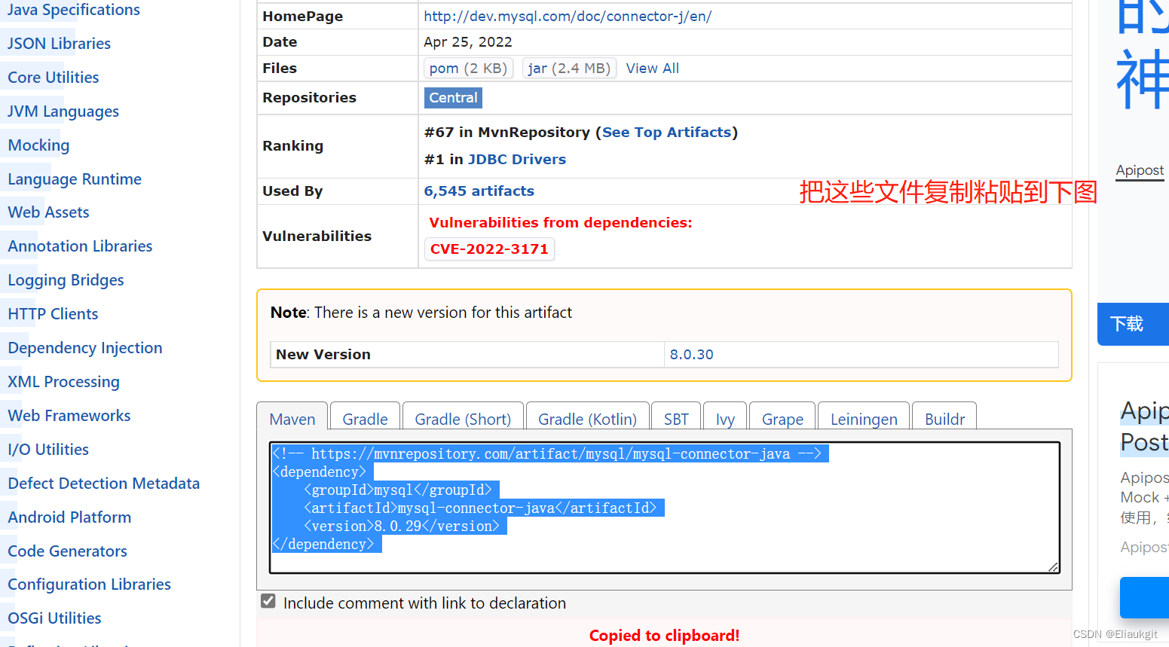This screenshot has width=1169, height=647.
Task: Click the blue 下载 download button
Action: tap(1132, 324)
